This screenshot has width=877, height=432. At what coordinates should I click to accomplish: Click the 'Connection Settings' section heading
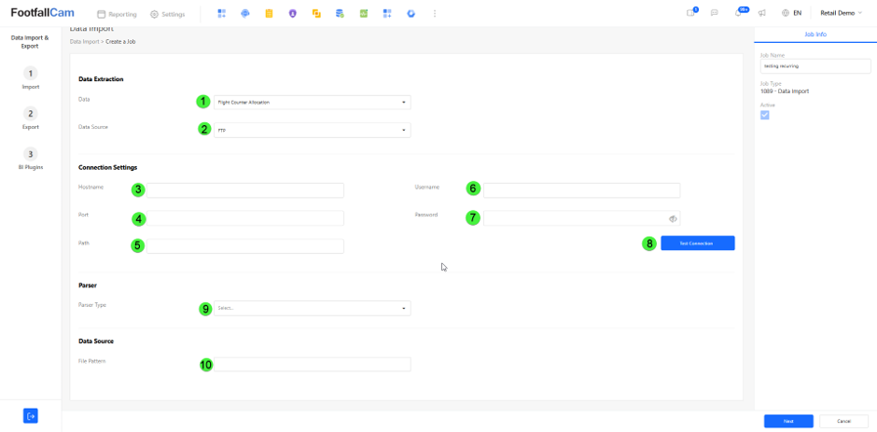108,167
